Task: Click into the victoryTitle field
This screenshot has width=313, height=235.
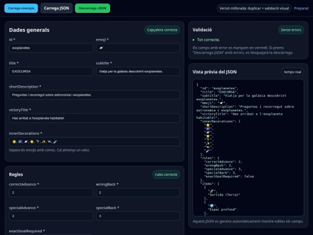Action: point(94,118)
